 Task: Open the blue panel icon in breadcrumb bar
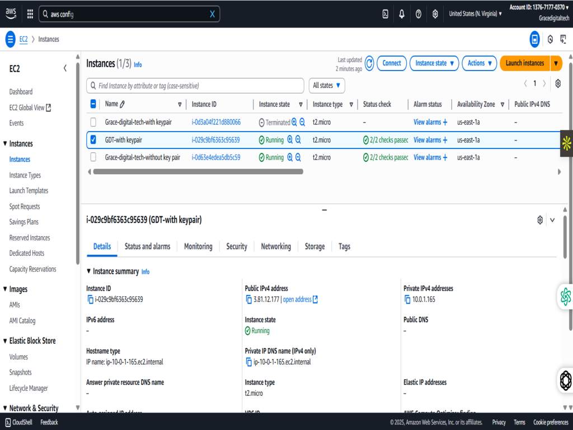click(534, 39)
